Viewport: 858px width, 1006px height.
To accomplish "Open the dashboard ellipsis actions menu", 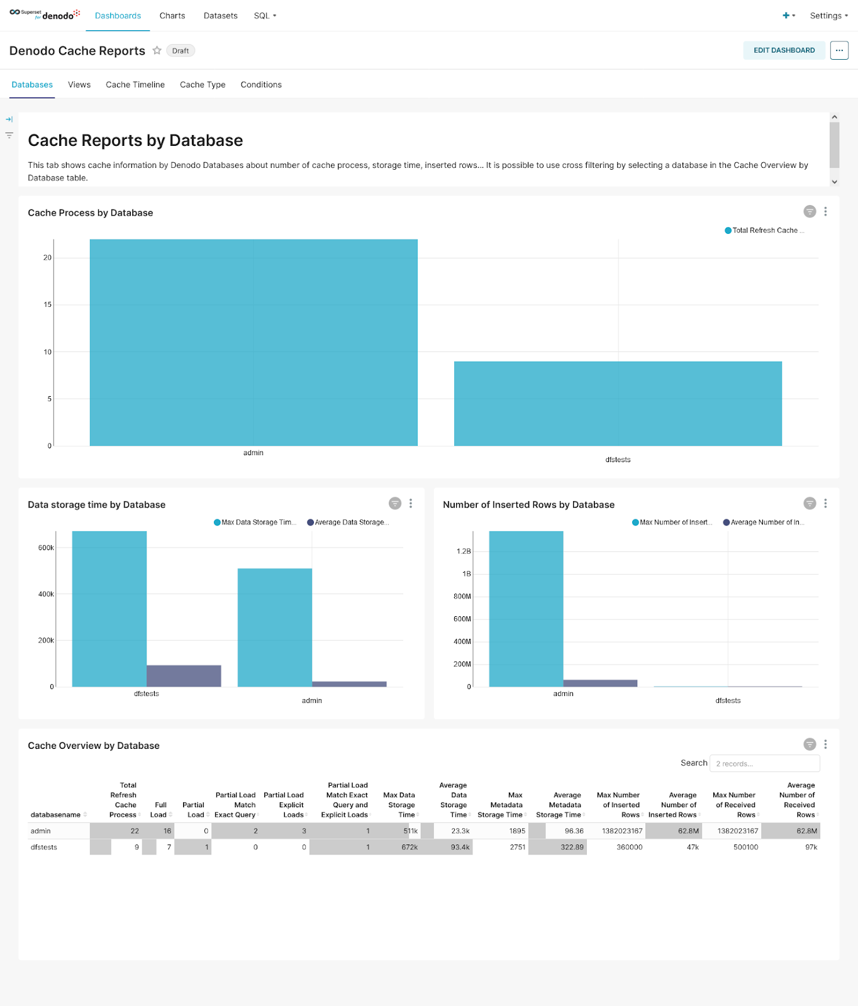I will [x=839, y=50].
